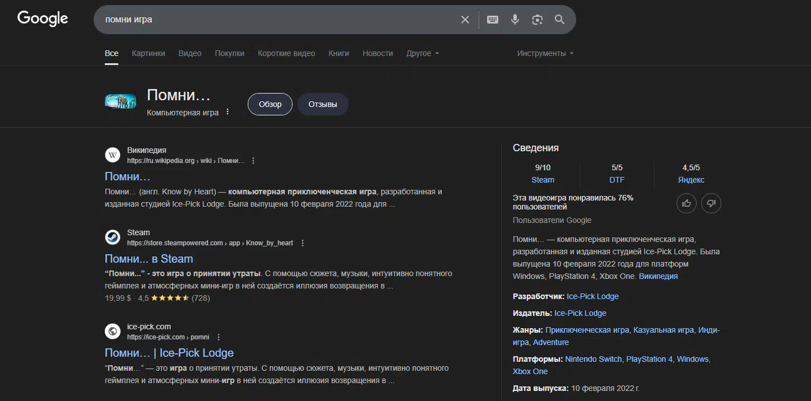Click the Пользователи Google text

(x=552, y=220)
